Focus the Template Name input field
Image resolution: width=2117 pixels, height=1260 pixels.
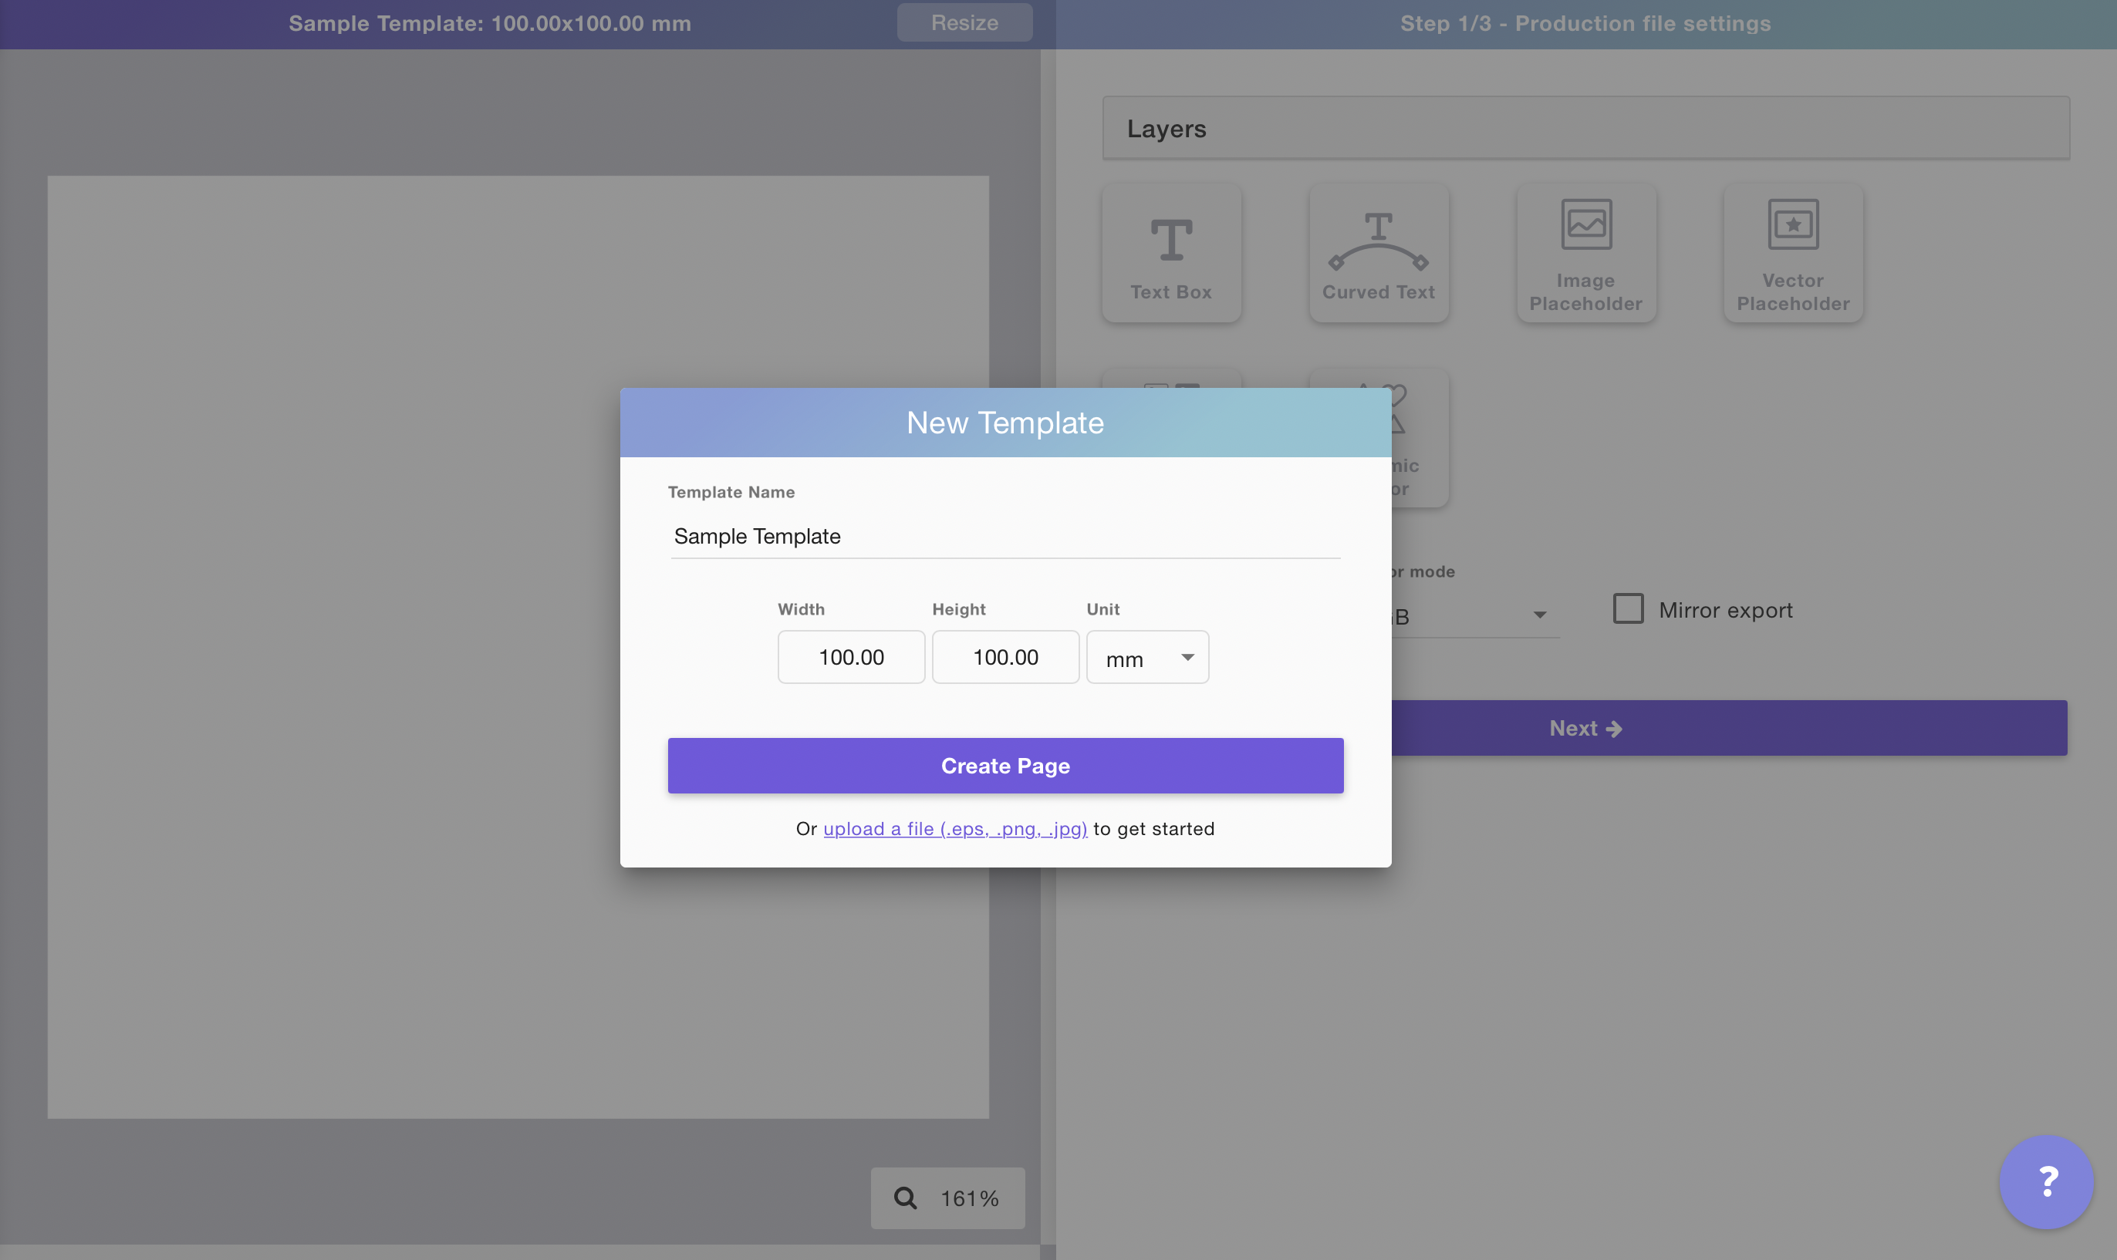[1005, 537]
